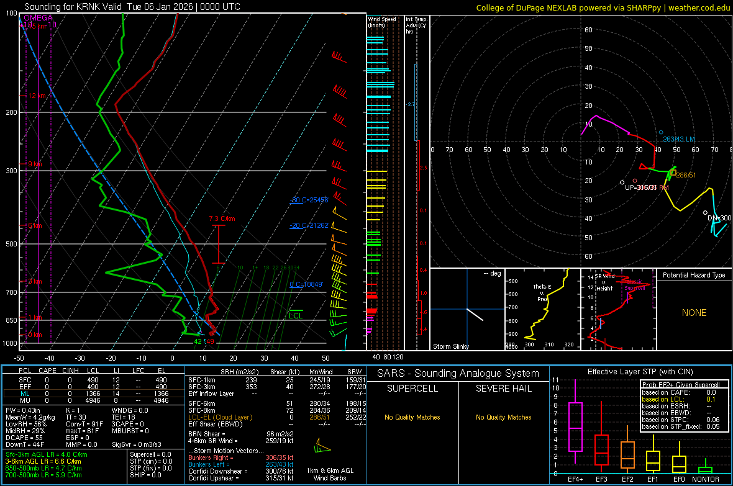
Task: Click the based on STPC probability
Action: 681,420
